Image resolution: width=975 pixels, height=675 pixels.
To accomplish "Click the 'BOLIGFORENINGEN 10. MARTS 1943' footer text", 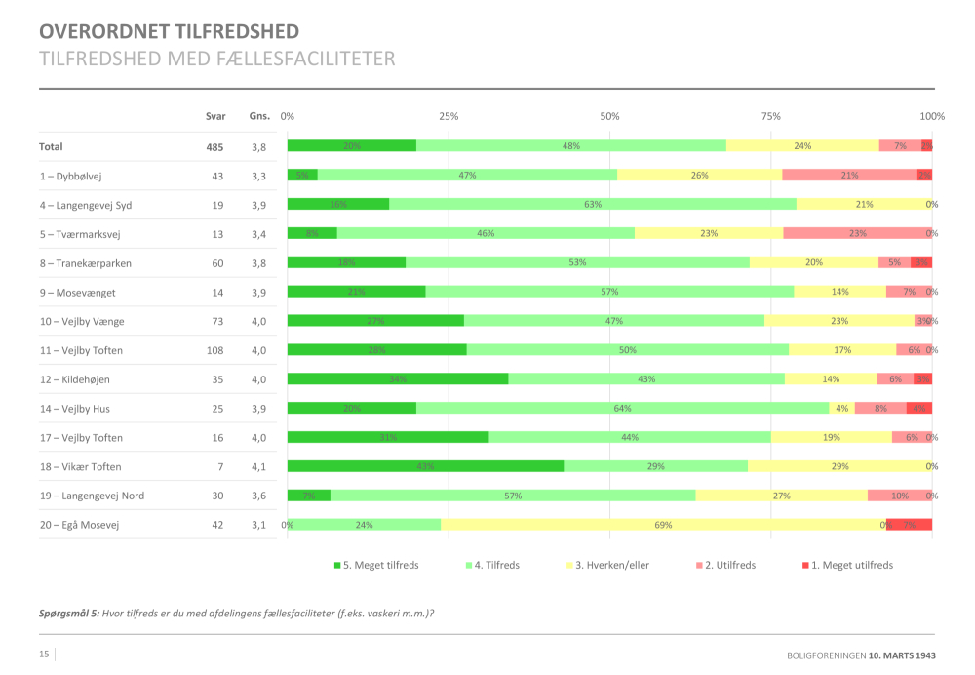I will (861, 655).
